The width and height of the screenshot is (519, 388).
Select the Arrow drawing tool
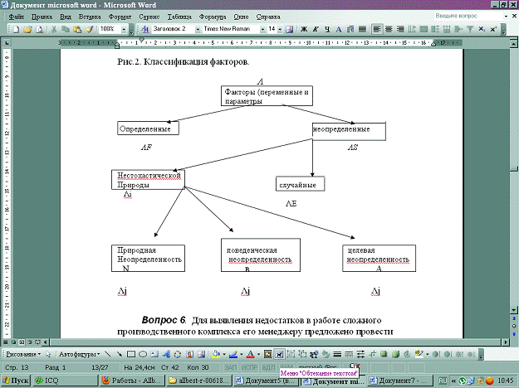coord(119,353)
